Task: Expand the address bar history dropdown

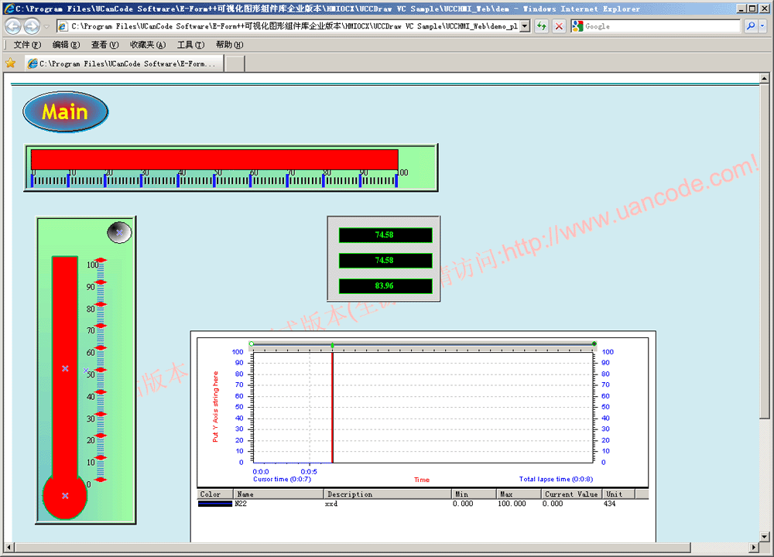Action: (x=525, y=26)
